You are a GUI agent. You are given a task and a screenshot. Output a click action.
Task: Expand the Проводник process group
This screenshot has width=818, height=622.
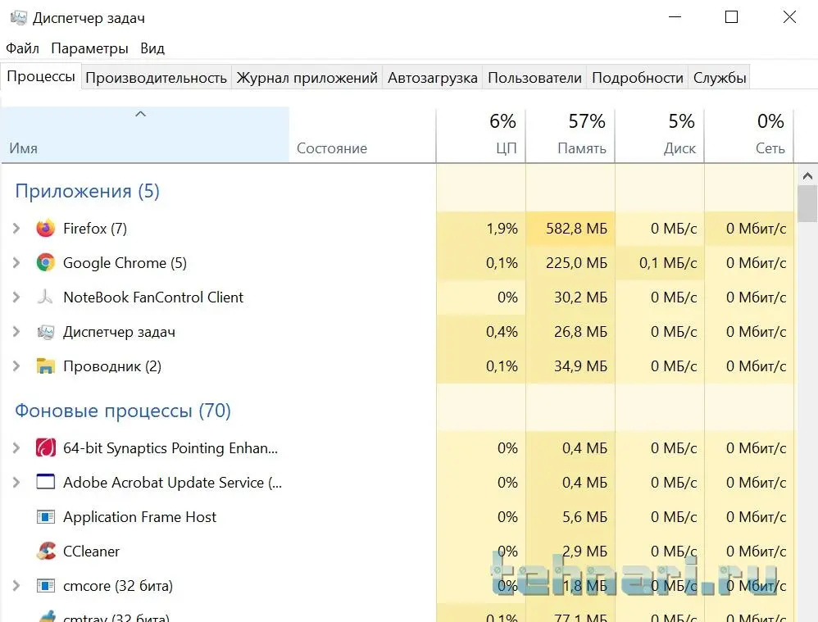[x=16, y=366]
